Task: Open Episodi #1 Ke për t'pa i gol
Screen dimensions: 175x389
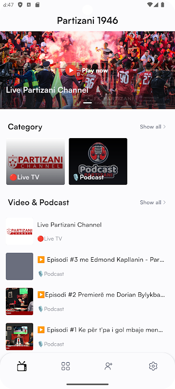Action: click(101, 330)
